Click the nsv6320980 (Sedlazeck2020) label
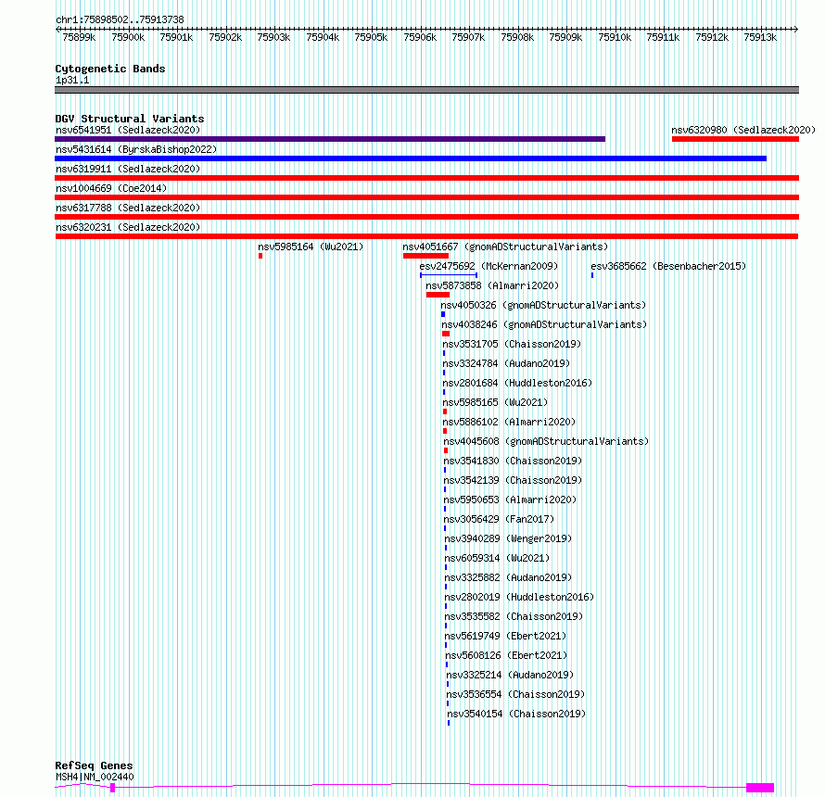This screenshot has height=797, width=825. coord(743,130)
